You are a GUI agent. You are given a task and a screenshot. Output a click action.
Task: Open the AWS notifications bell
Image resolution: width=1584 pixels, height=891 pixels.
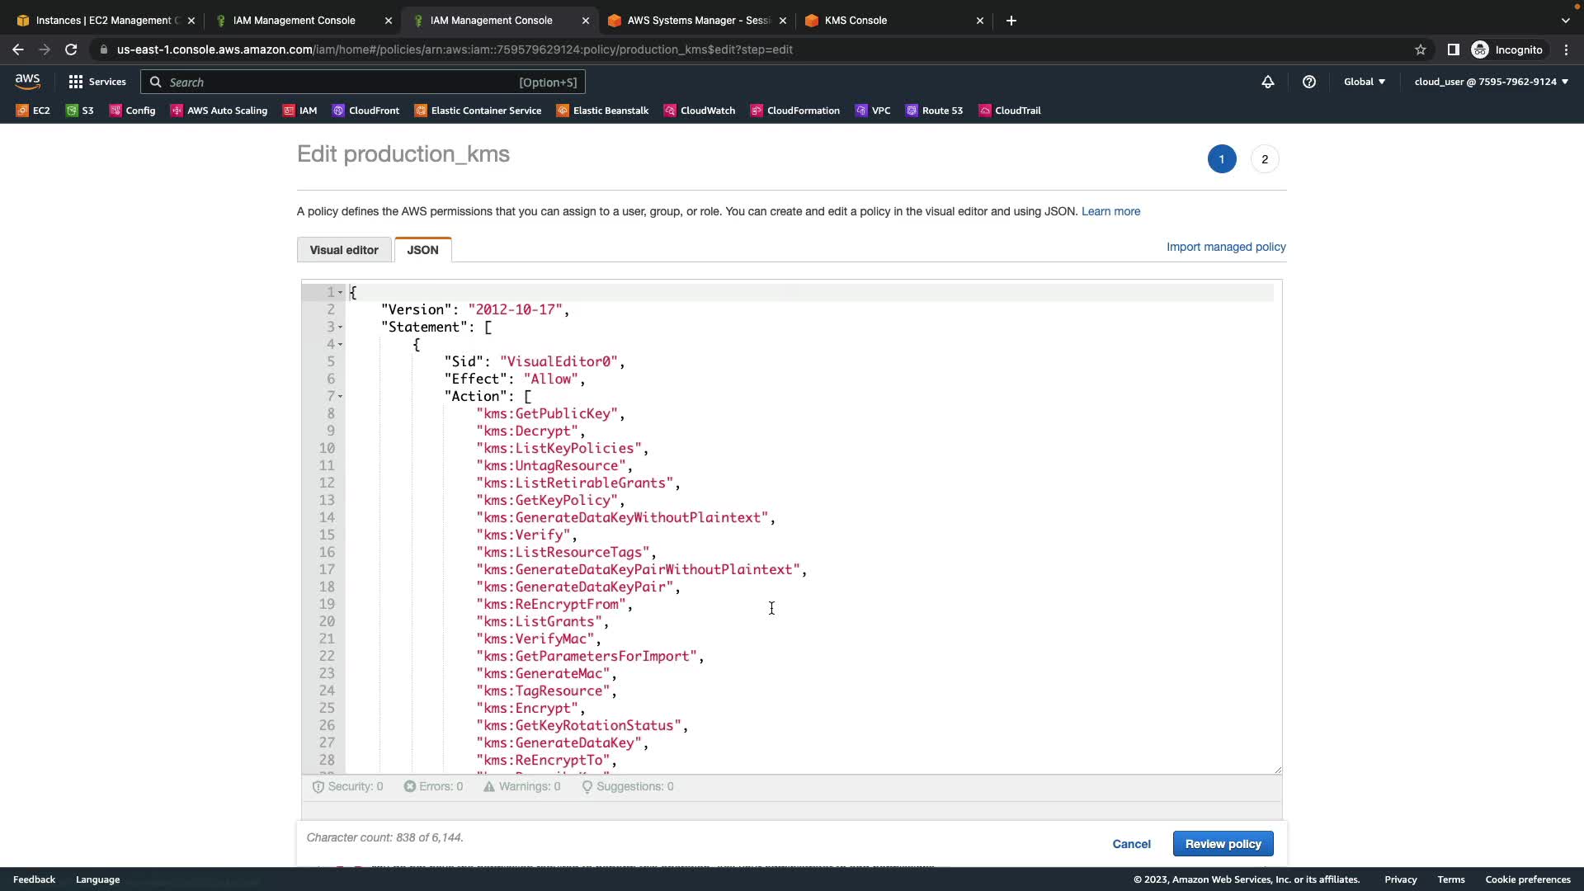pyautogui.click(x=1268, y=82)
